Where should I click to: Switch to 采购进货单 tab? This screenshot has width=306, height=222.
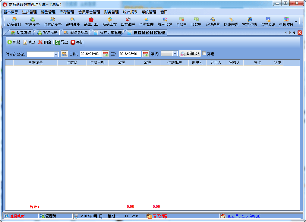76,33
